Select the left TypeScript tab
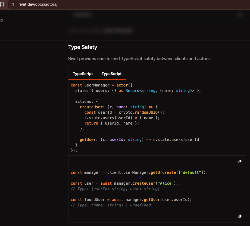Image resolution: width=250 pixels, height=226 pixels. tap(83, 74)
